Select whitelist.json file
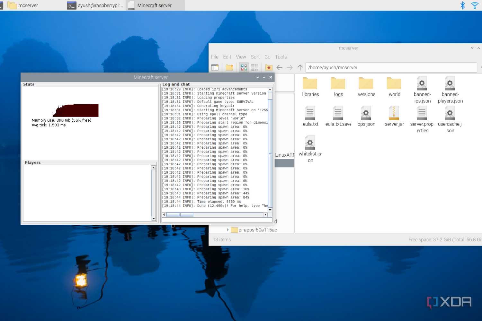 (310, 149)
